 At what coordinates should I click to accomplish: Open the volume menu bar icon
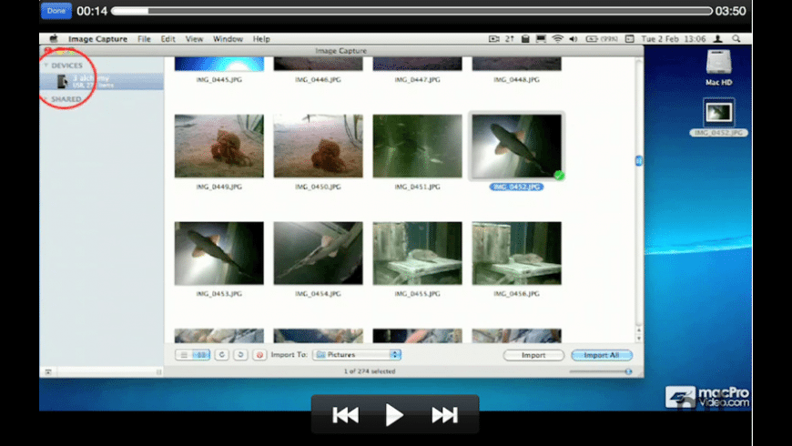click(x=574, y=39)
